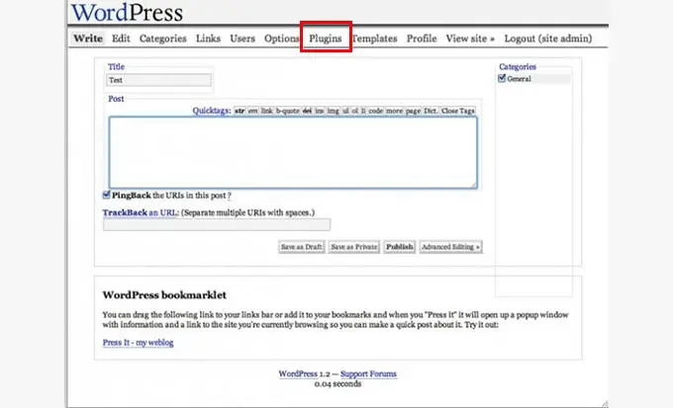Click the WordPress logo header
The width and height of the screenshot is (673, 408).
tap(127, 12)
